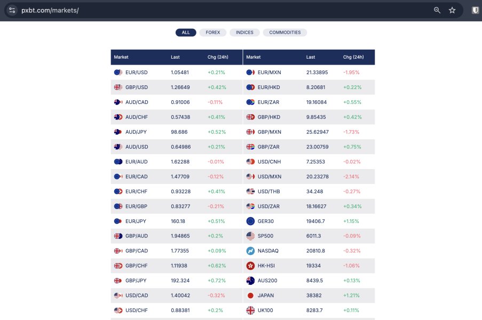Click the AUS200 flag icon
482x320 pixels.
click(x=250, y=281)
